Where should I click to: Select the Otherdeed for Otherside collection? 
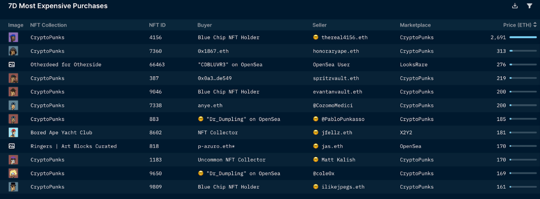tap(66, 65)
